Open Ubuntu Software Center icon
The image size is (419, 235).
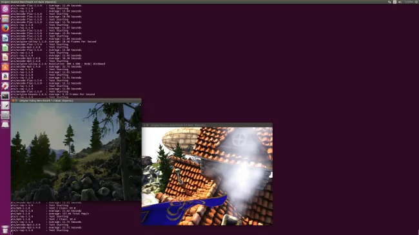click(5, 67)
